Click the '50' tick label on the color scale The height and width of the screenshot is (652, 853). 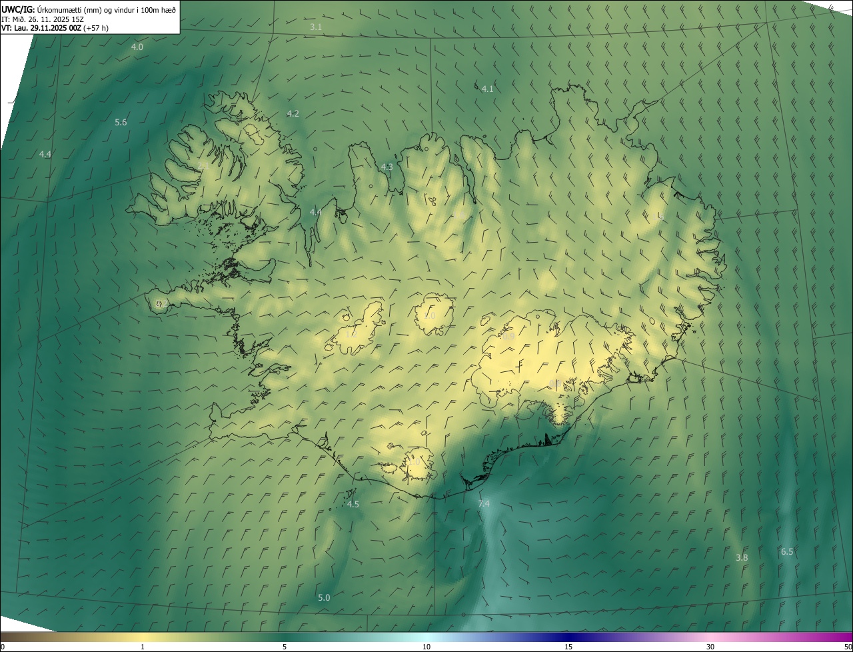848,647
